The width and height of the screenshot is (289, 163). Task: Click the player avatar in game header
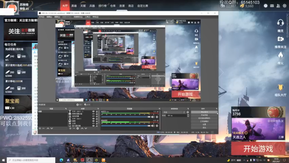click(12, 7)
